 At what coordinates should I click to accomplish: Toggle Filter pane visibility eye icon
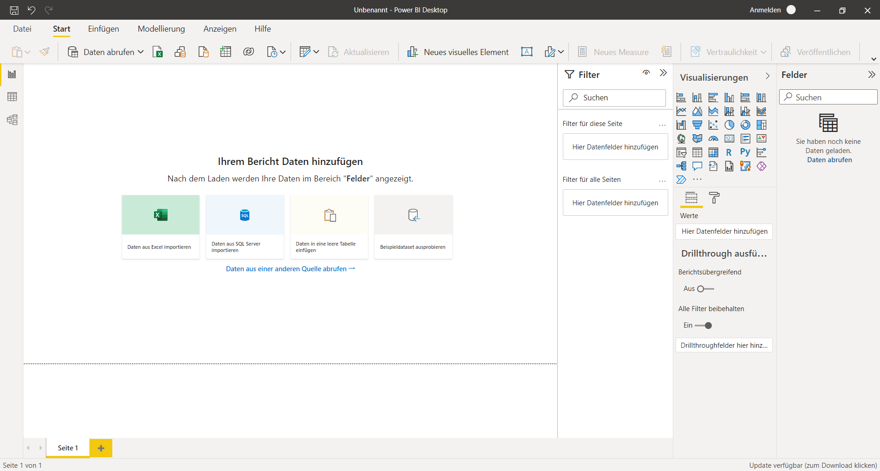[x=646, y=73]
